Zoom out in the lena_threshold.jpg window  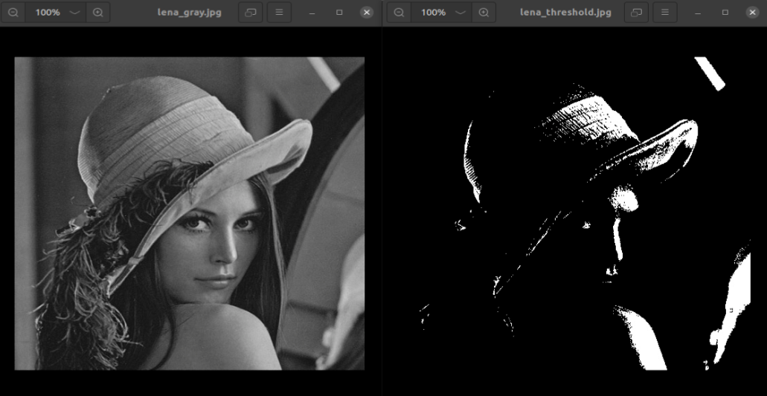399,13
